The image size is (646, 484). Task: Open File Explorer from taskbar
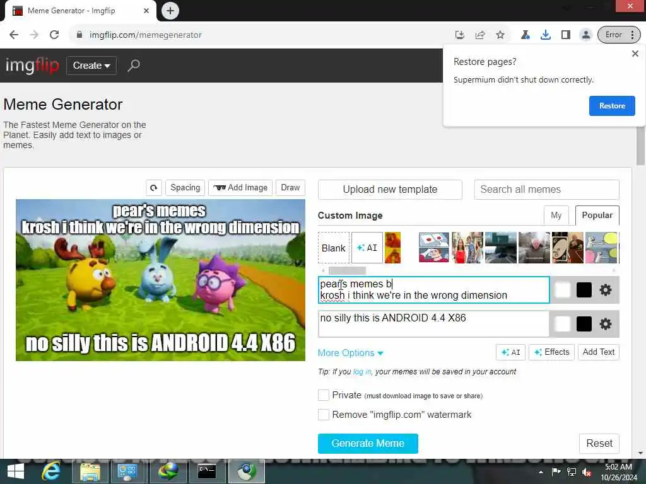tap(90, 471)
